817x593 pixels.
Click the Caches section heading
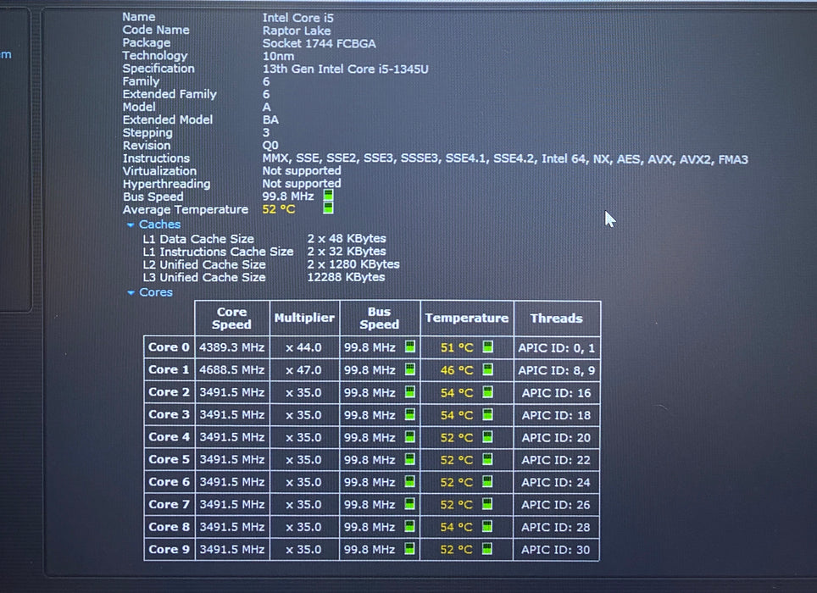point(159,224)
